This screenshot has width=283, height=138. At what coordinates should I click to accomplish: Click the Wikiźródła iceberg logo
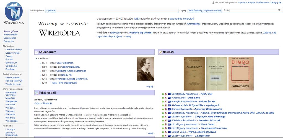pyautogui.click(x=14, y=13)
